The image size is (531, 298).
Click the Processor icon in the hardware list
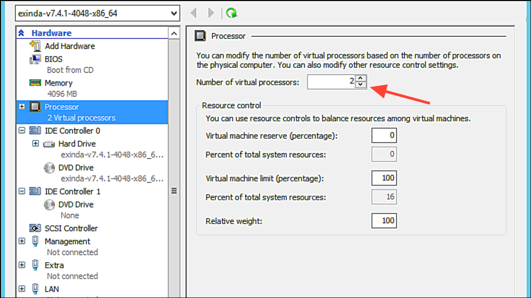click(x=35, y=107)
